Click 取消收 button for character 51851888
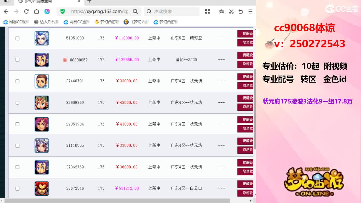This screenshot has width=361, height=203. click(245, 43)
